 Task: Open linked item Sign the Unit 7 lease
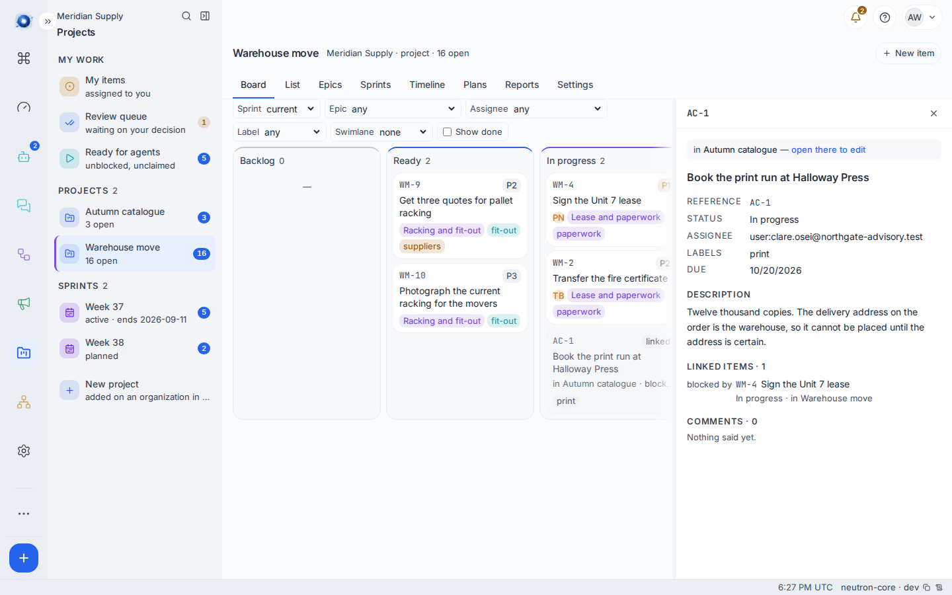click(x=805, y=384)
